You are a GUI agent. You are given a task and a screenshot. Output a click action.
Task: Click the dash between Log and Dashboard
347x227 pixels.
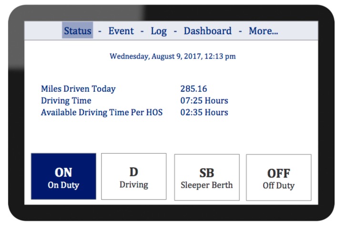click(175, 31)
